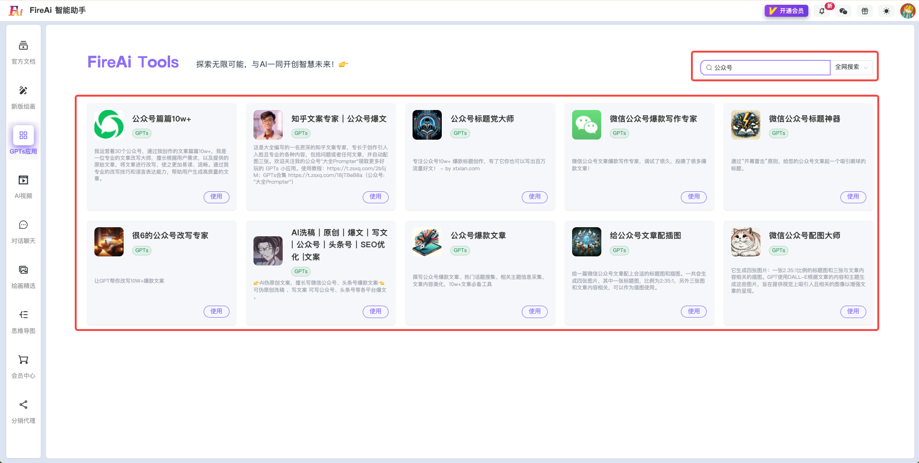Use 微信公众号配图大师 tool
Screen dimensions: 919x463
[853, 311]
